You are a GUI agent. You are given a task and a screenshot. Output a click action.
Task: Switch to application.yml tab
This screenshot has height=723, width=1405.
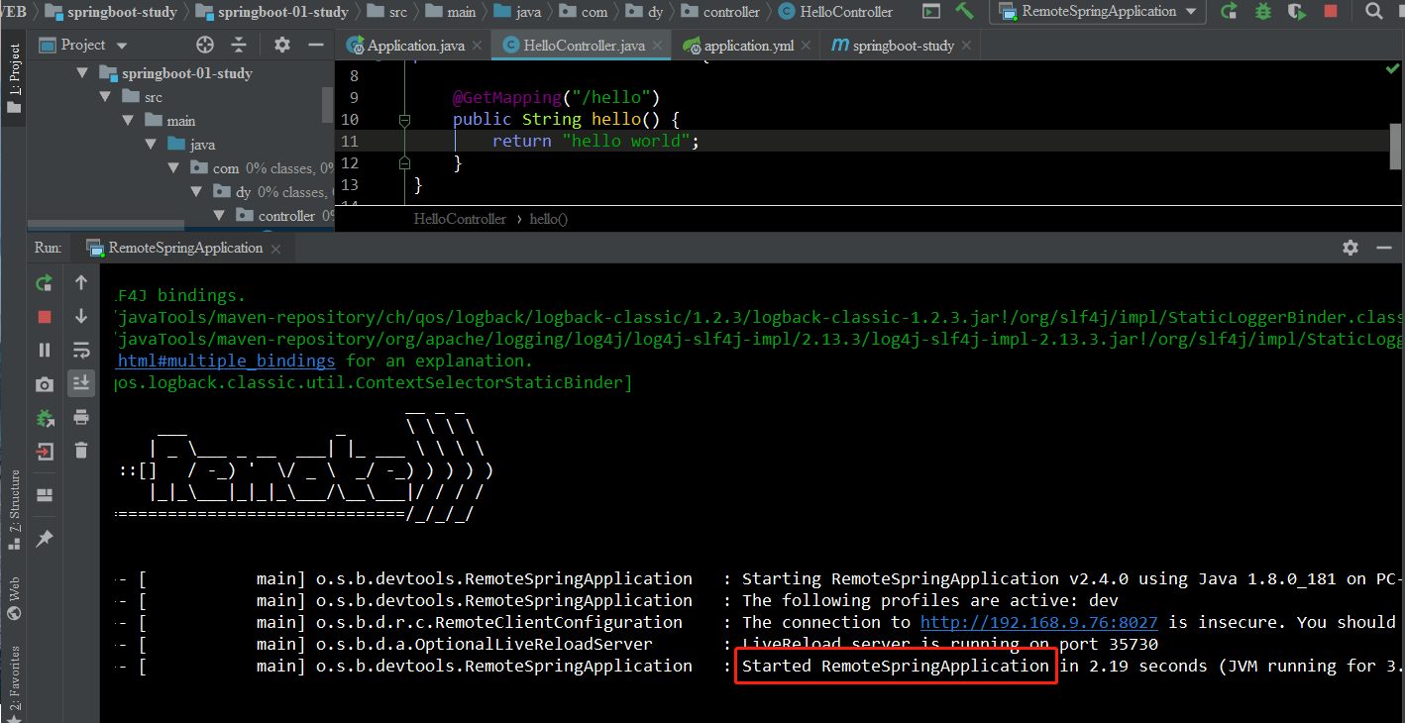748,46
